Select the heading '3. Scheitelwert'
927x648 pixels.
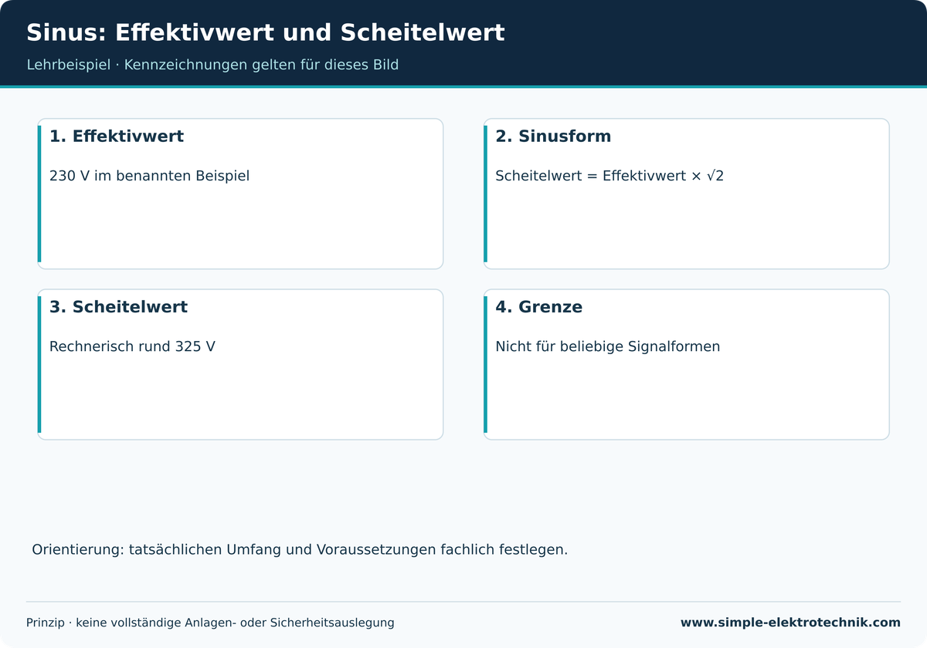coord(118,307)
